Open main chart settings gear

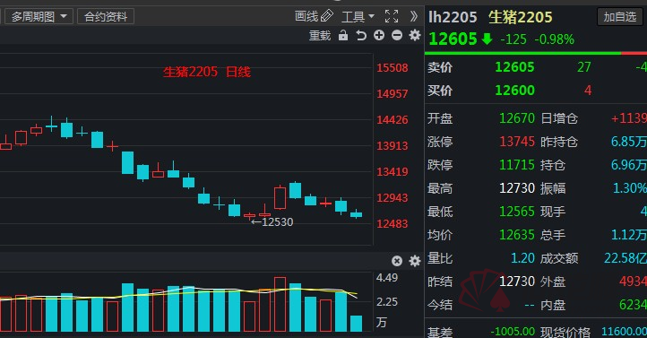coord(415,35)
